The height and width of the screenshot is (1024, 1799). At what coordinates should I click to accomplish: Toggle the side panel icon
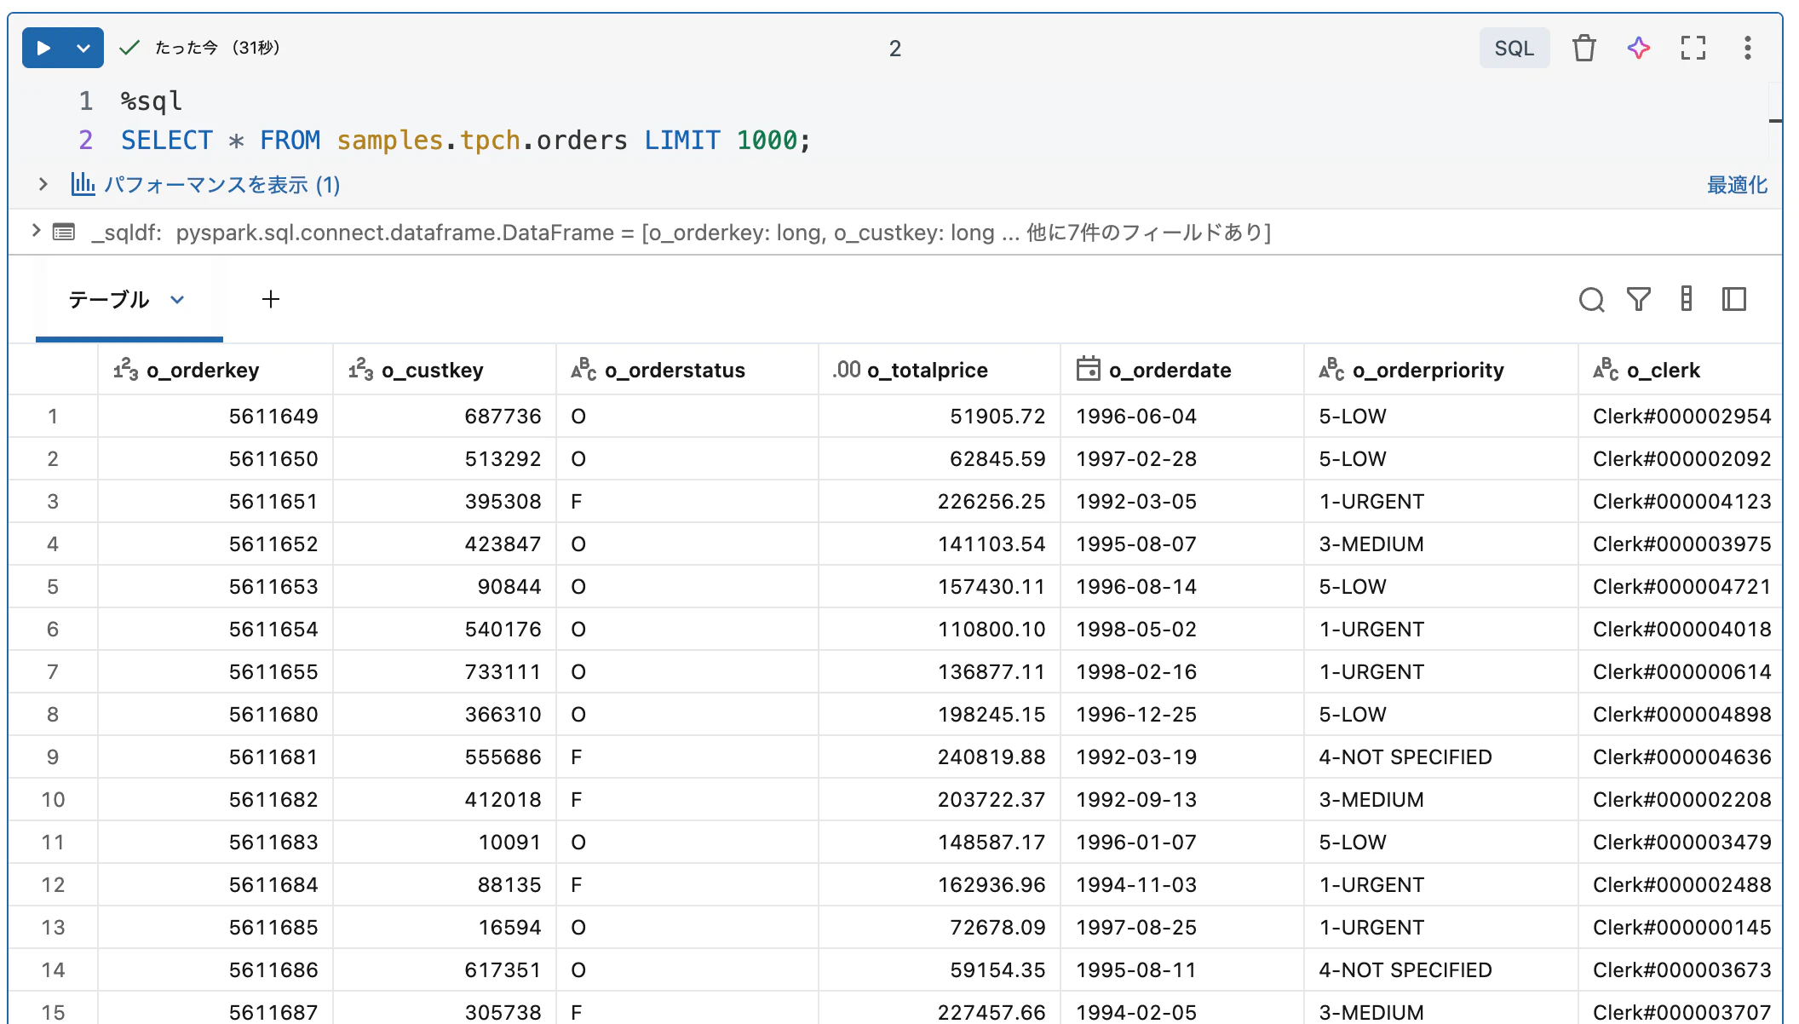pyautogui.click(x=1734, y=299)
